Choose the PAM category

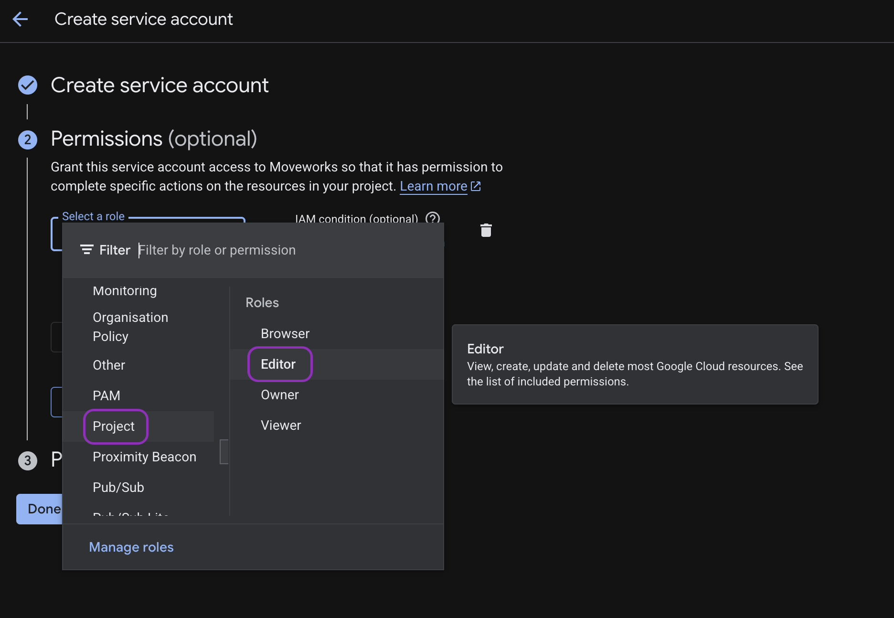click(106, 395)
